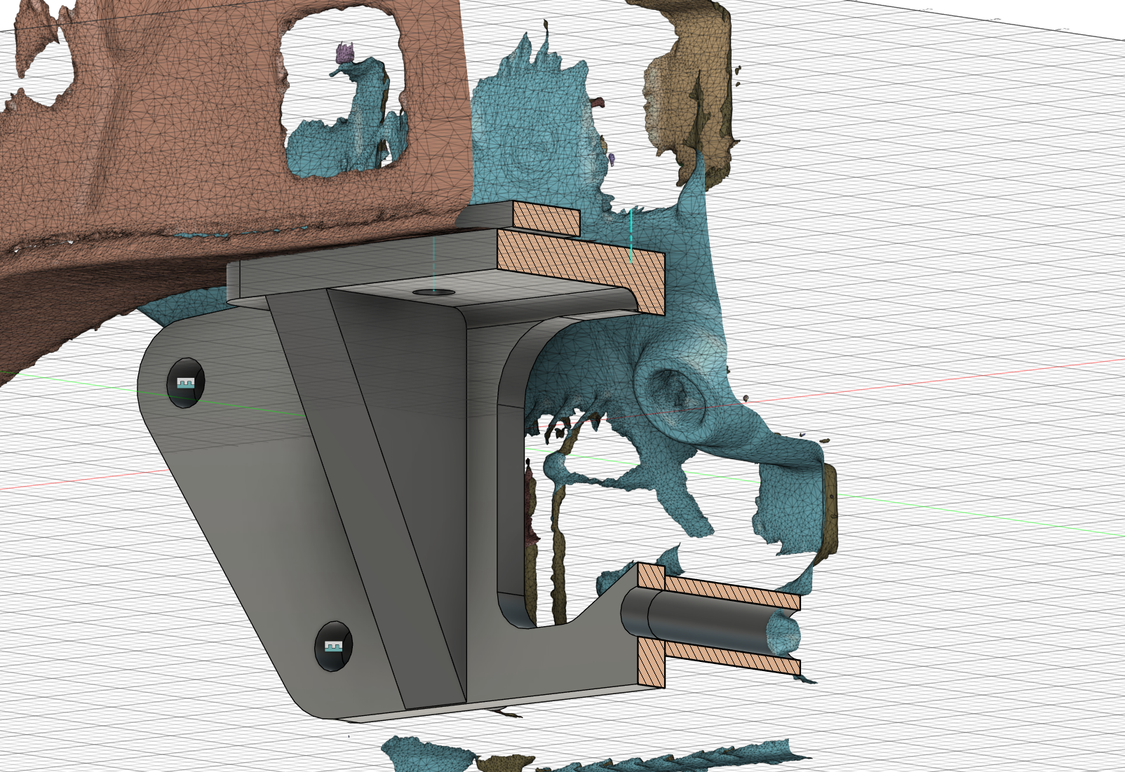Select the upper hatched wall of the sleeve
This screenshot has width=1125, height=772.
point(731,592)
